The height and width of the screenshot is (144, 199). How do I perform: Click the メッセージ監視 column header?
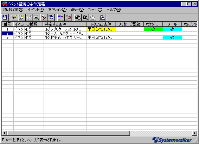click(130, 24)
